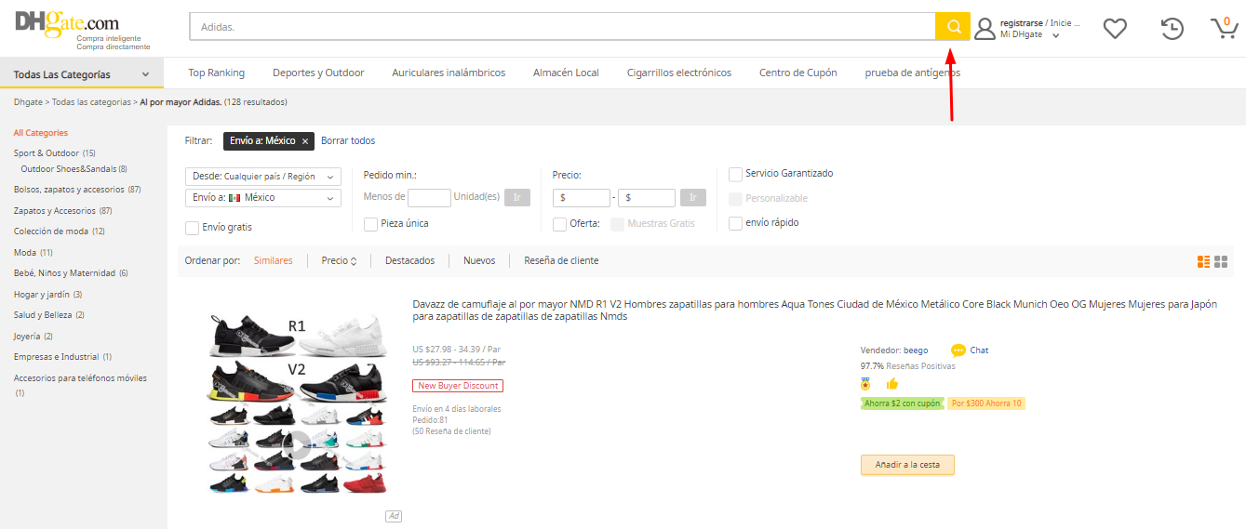Viewport: 1246px width, 529px height.
Task: Click New Buyer Discount tag
Action: tap(458, 386)
